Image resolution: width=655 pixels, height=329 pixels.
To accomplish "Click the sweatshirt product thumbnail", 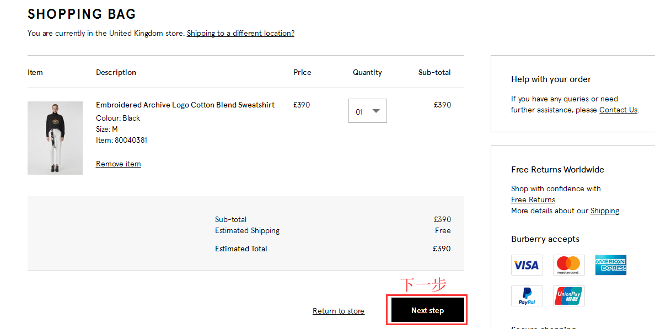I will coord(55,138).
